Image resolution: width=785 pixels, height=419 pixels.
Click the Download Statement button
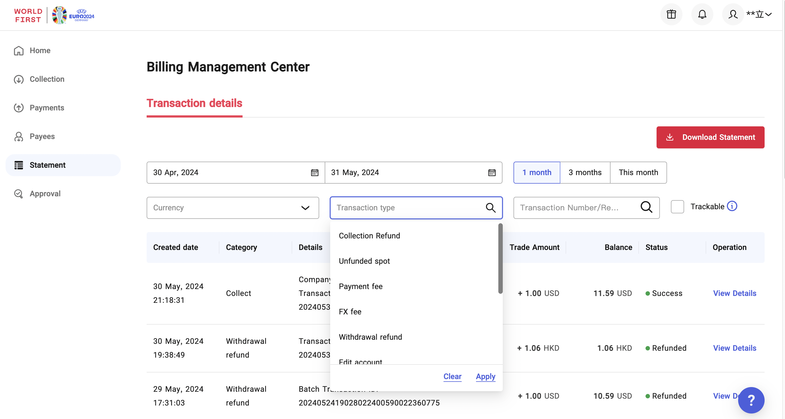click(710, 137)
